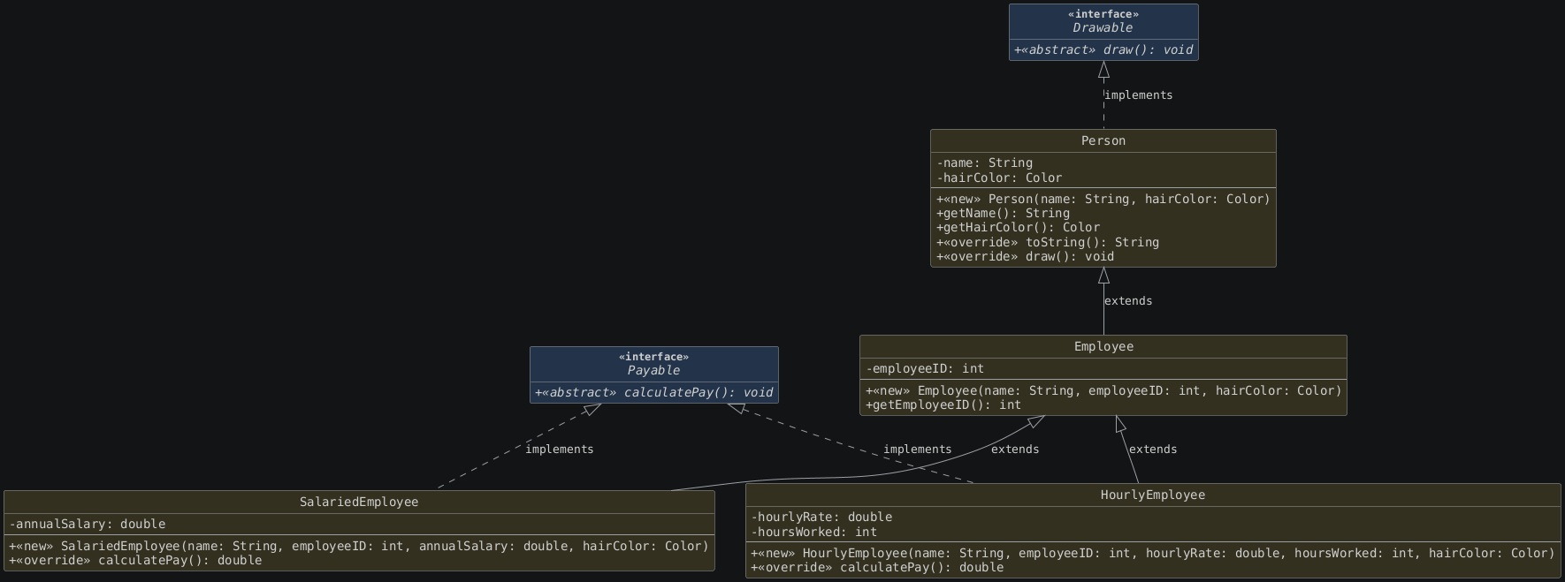Select the -hoursWorked: int field
The height and width of the screenshot is (582, 1565).
(x=814, y=532)
